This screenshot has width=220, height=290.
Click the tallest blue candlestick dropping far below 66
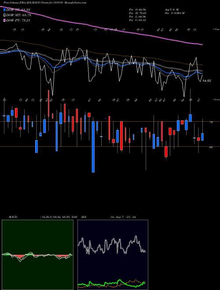point(93,147)
